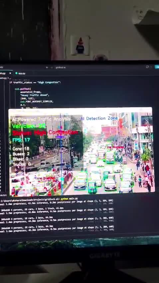
Task: Click the 'AI Detection Zone' label
Action: [99, 119]
